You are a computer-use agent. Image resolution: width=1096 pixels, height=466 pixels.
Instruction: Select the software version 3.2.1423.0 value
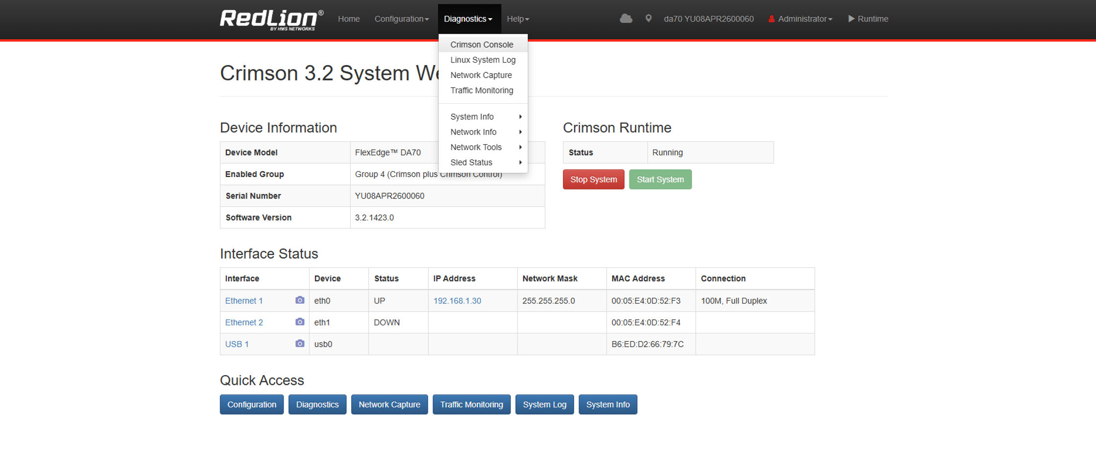pyautogui.click(x=374, y=218)
